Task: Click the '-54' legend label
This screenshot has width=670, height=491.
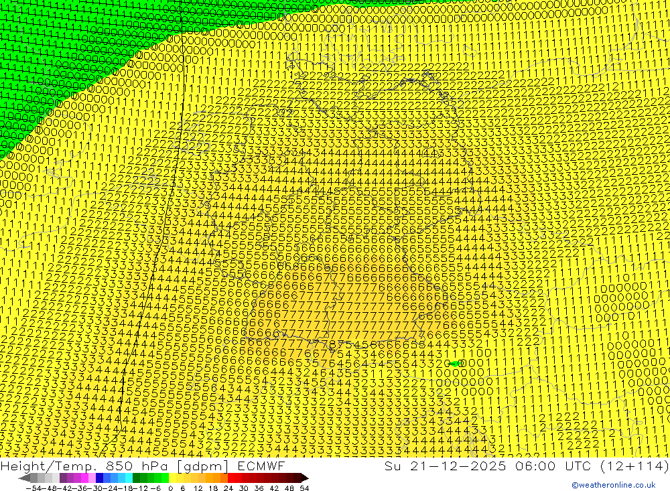Action: click(x=33, y=488)
